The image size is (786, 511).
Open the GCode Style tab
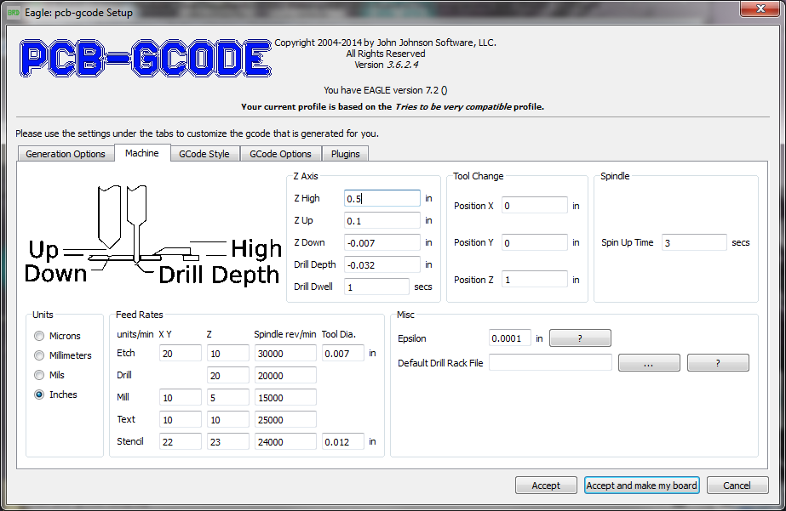204,154
